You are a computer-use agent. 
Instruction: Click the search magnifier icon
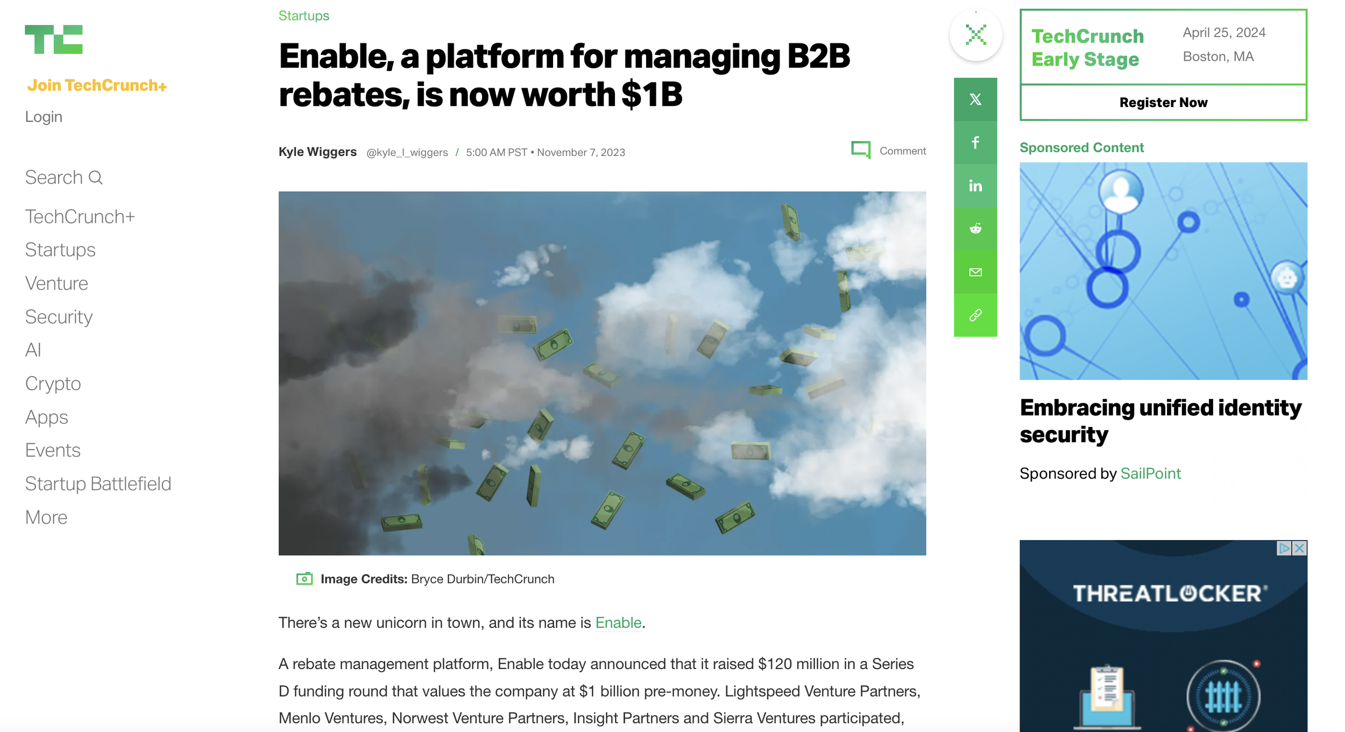[95, 177]
